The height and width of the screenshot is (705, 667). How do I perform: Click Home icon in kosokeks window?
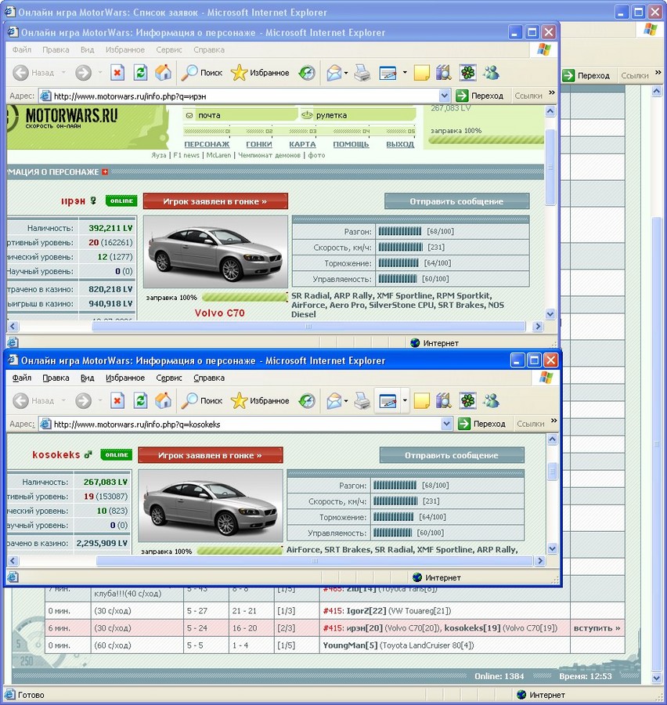[x=163, y=400]
